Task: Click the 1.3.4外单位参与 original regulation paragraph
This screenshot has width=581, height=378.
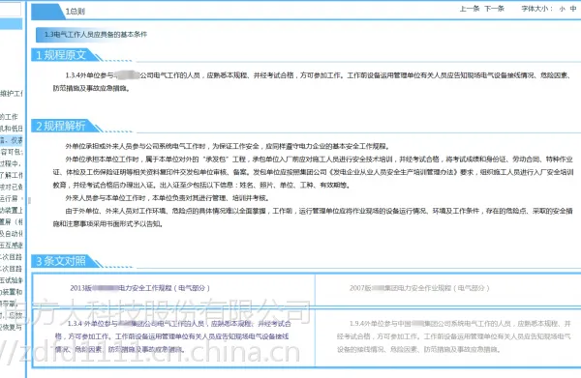Action: (311, 81)
